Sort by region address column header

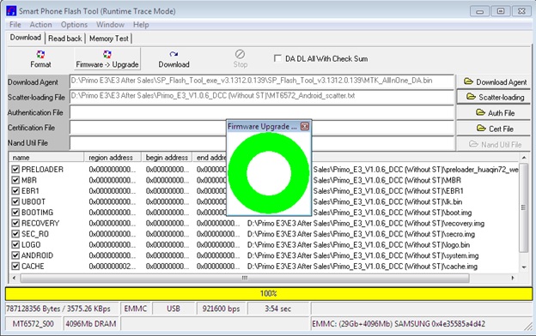click(113, 157)
